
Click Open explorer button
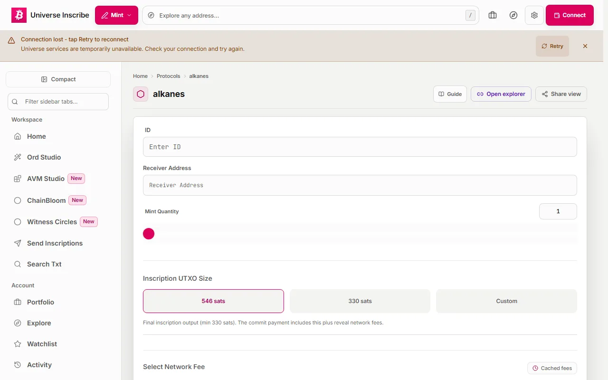pyautogui.click(x=501, y=94)
